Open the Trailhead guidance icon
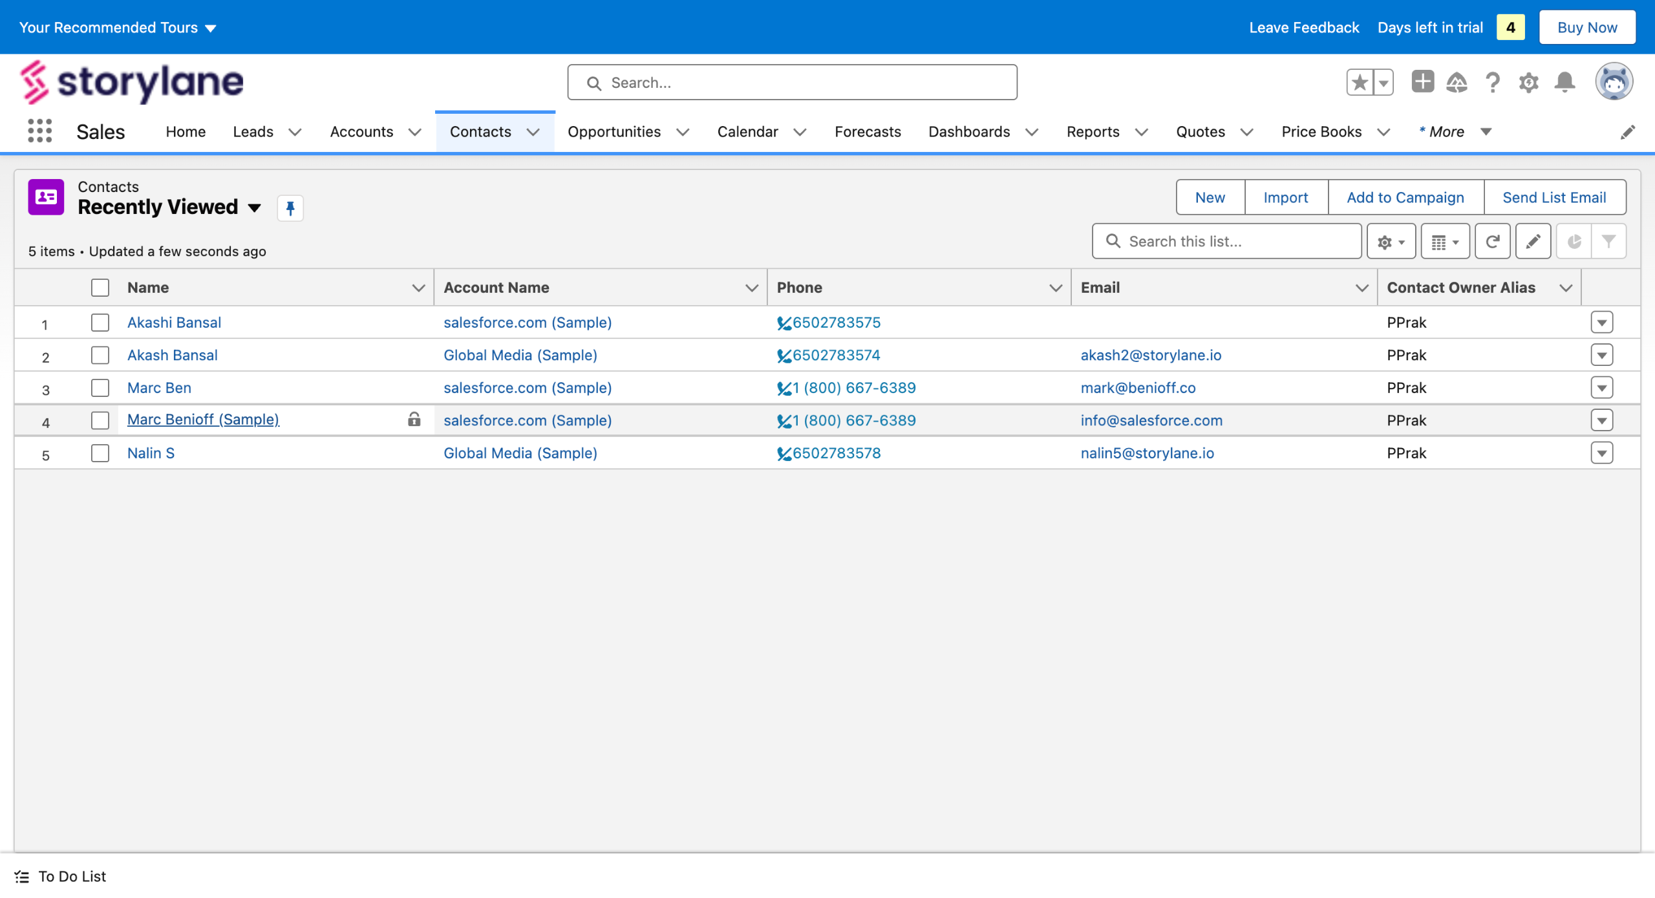1655x898 pixels. click(1457, 82)
